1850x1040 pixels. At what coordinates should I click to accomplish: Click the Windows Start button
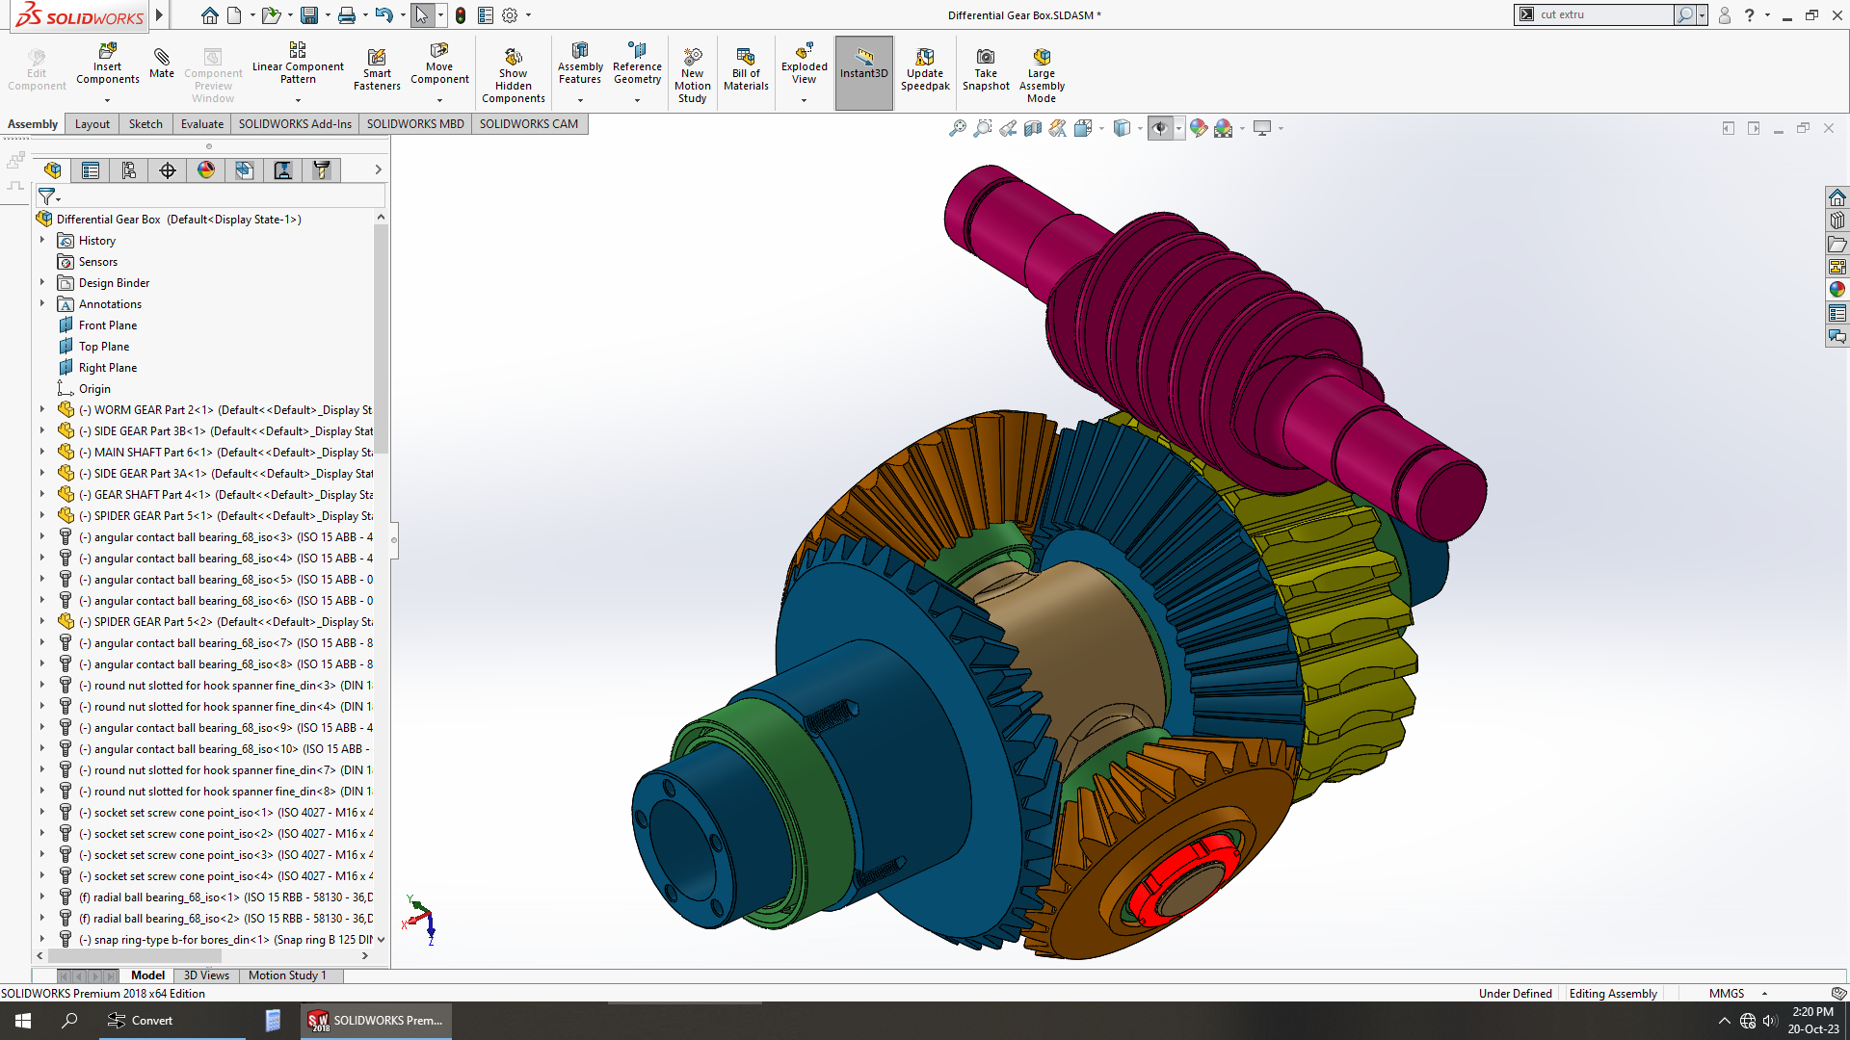(23, 1021)
